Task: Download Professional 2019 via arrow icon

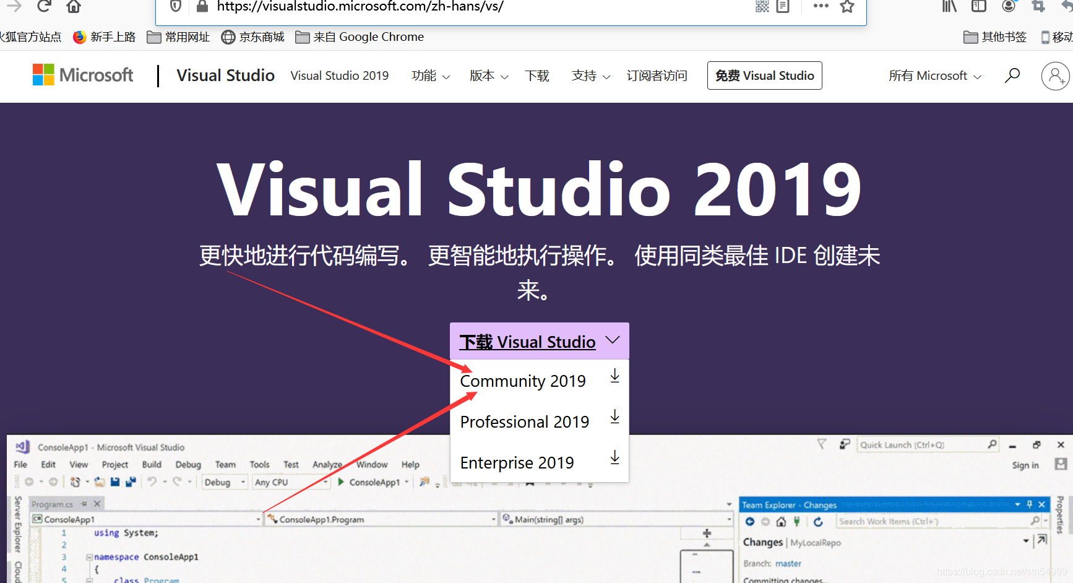Action: 614,417
